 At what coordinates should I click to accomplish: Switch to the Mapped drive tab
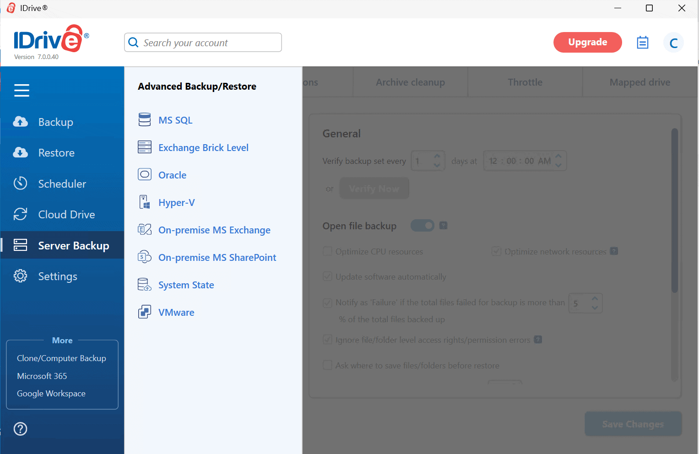(640, 82)
